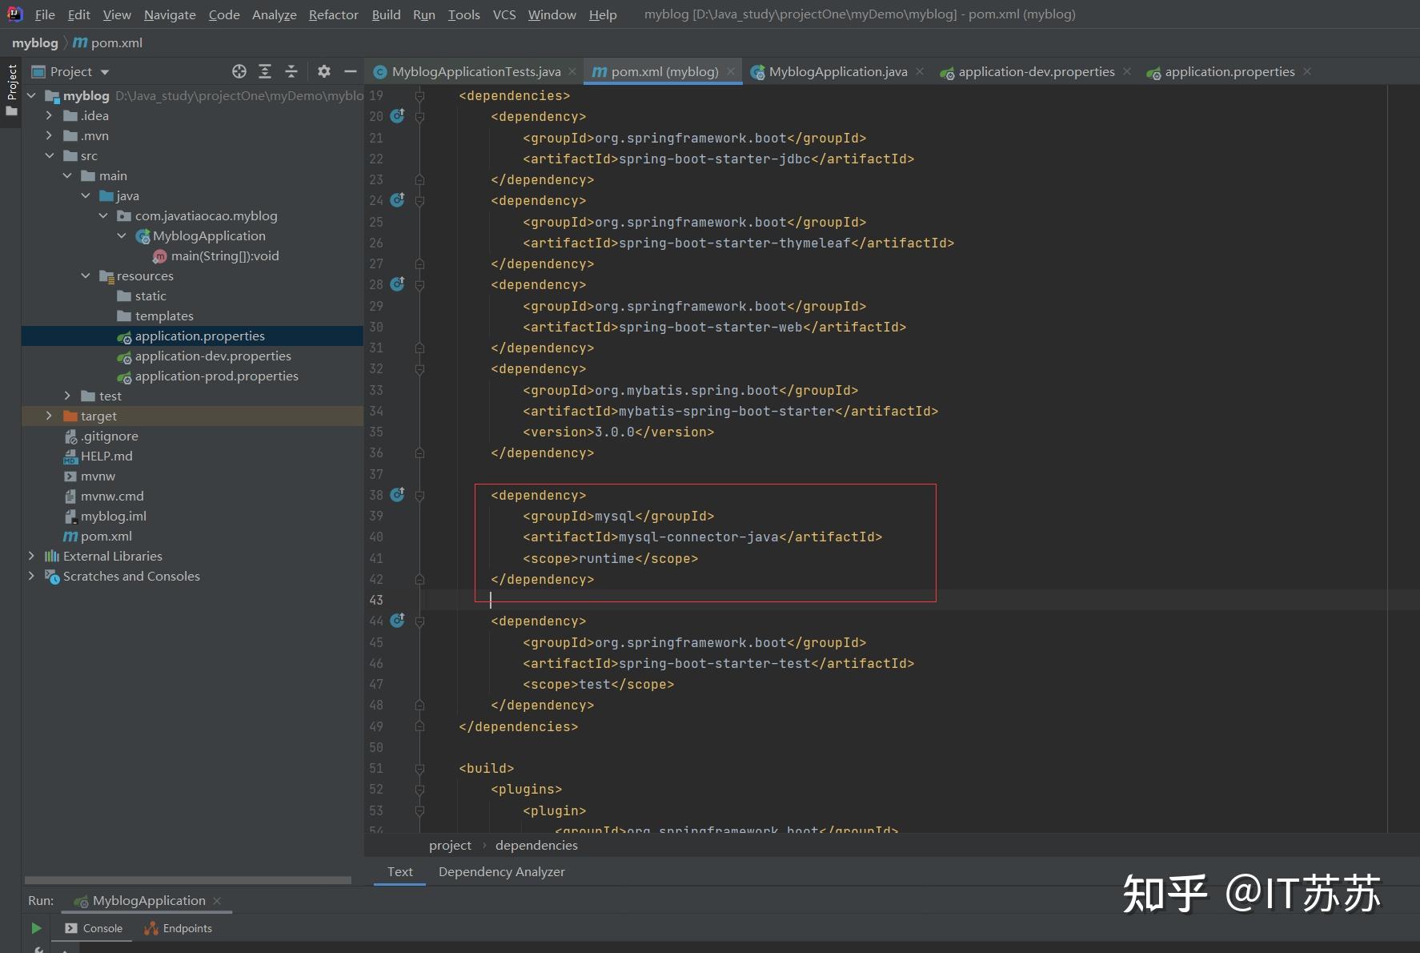Viewport: 1420px width, 953px height.
Task: Collapse the java folder
Action: coord(86,195)
